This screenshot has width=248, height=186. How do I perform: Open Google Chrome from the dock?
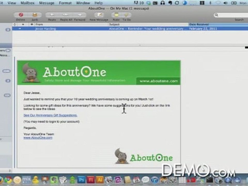[8, 180]
